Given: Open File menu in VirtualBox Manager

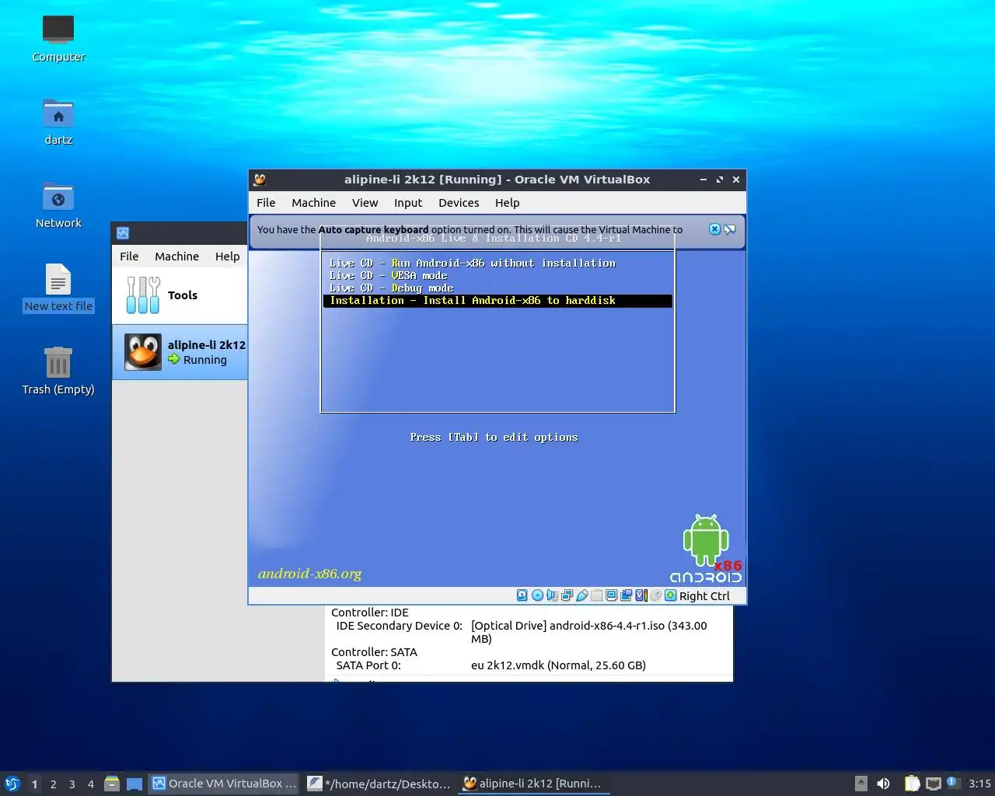Looking at the screenshot, I should pyautogui.click(x=129, y=257).
